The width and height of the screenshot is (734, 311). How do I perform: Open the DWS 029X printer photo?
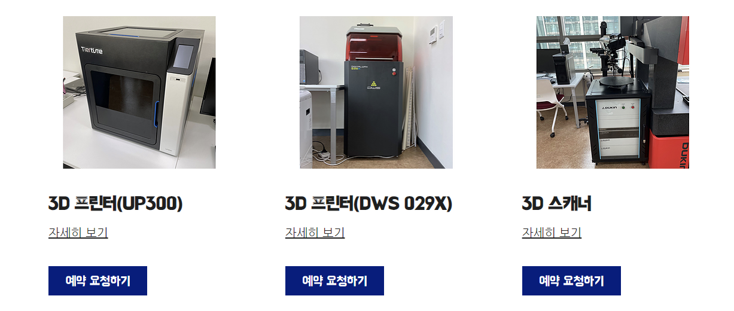(376, 92)
